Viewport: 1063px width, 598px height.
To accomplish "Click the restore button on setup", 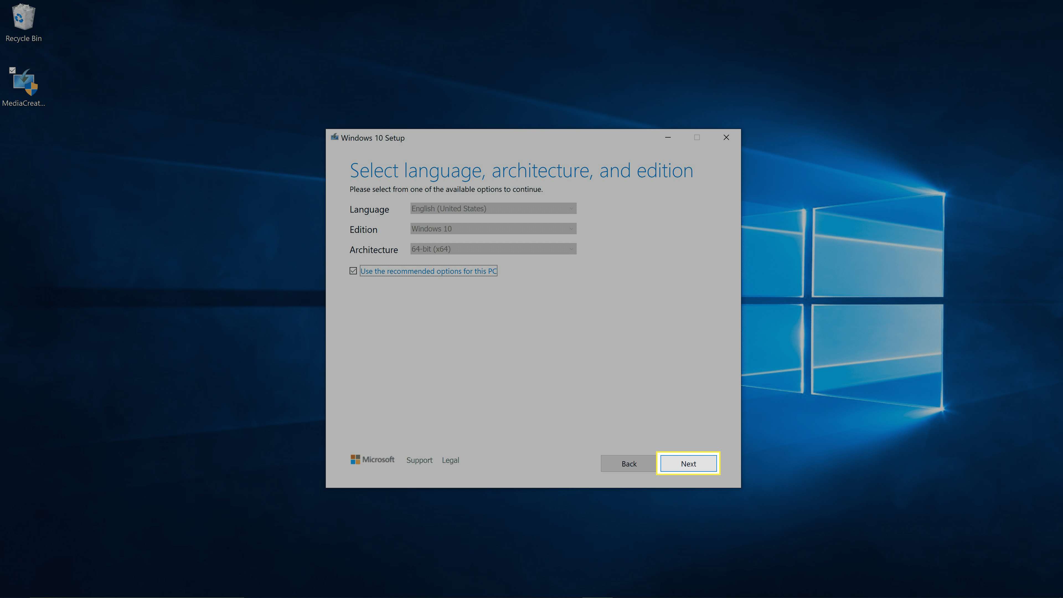I will click(697, 137).
